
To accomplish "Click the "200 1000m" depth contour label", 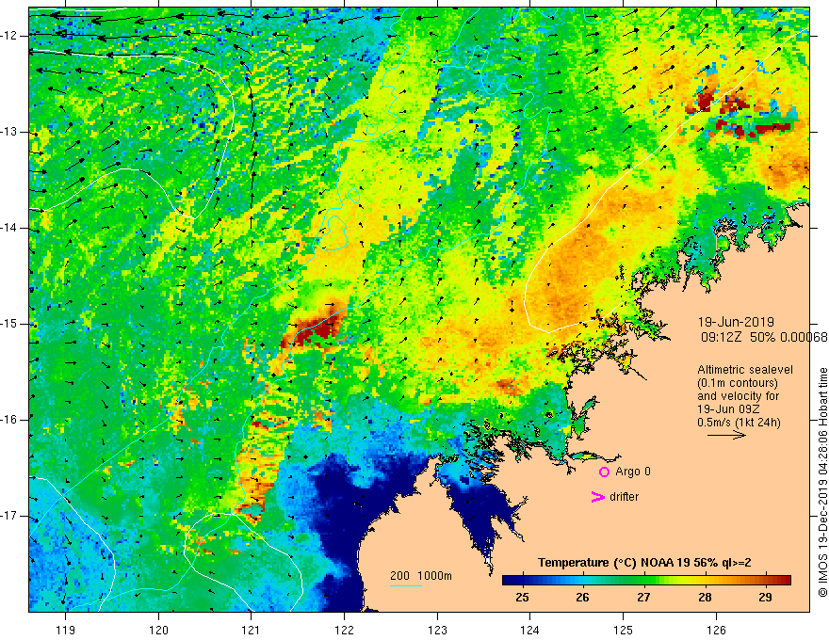I will (x=421, y=576).
